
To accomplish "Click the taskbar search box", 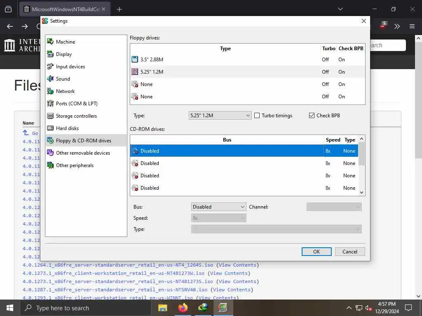I will pyautogui.click(x=86, y=308).
